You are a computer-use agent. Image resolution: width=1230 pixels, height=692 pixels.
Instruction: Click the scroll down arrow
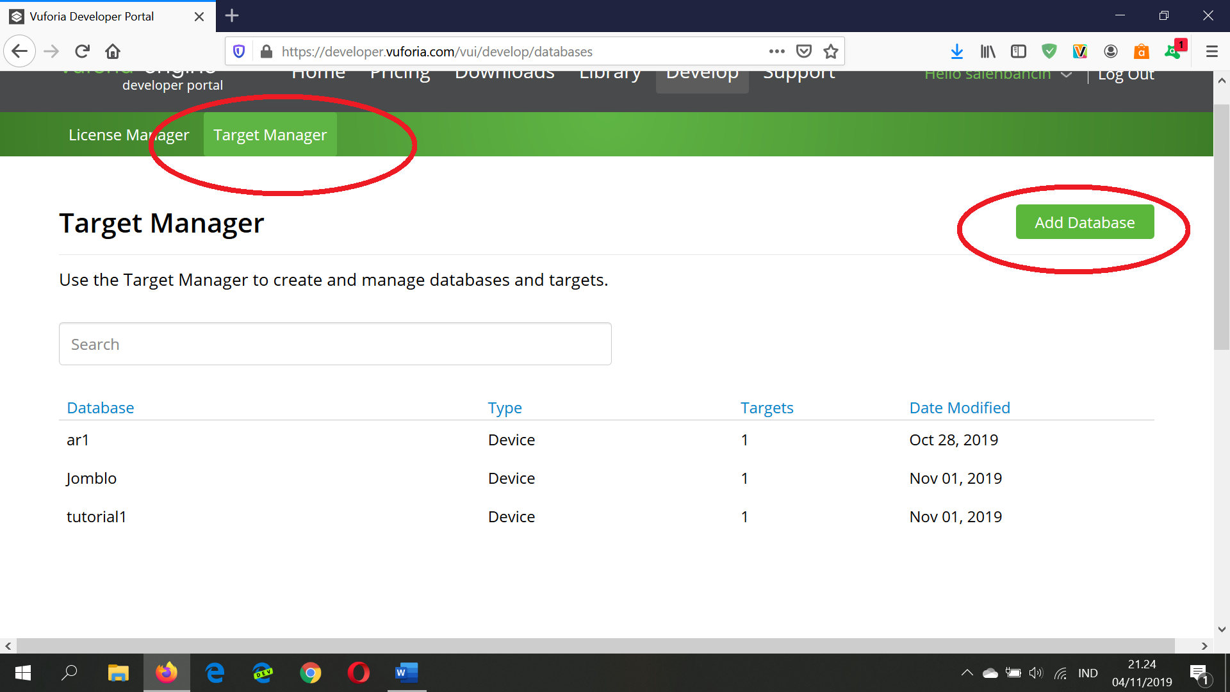pyautogui.click(x=1221, y=629)
